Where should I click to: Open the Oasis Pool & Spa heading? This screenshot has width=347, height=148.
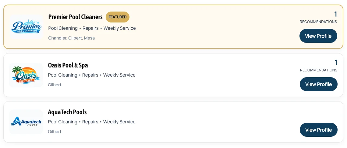68,65
